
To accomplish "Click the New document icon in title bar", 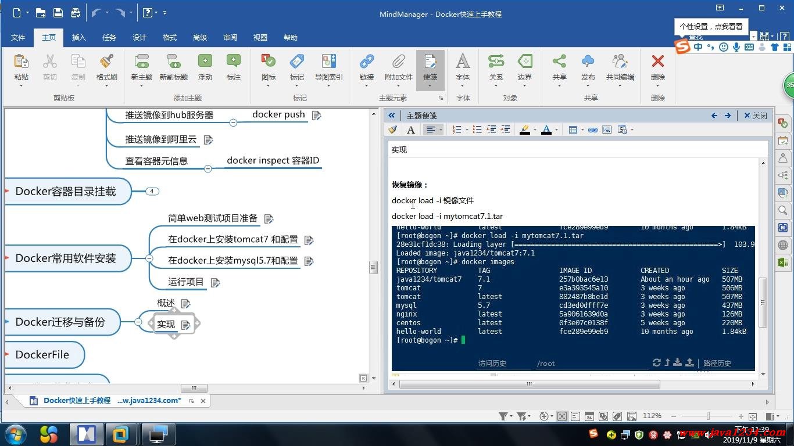I will [x=16, y=13].
